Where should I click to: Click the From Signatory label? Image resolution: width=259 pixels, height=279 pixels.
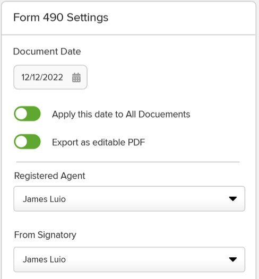click(x=45, y=235)
